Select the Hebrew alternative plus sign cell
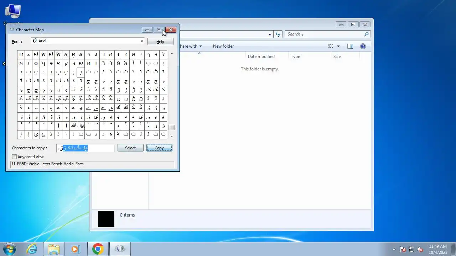The height and width of the screenshot is (256, 456). tap(28, 54)
